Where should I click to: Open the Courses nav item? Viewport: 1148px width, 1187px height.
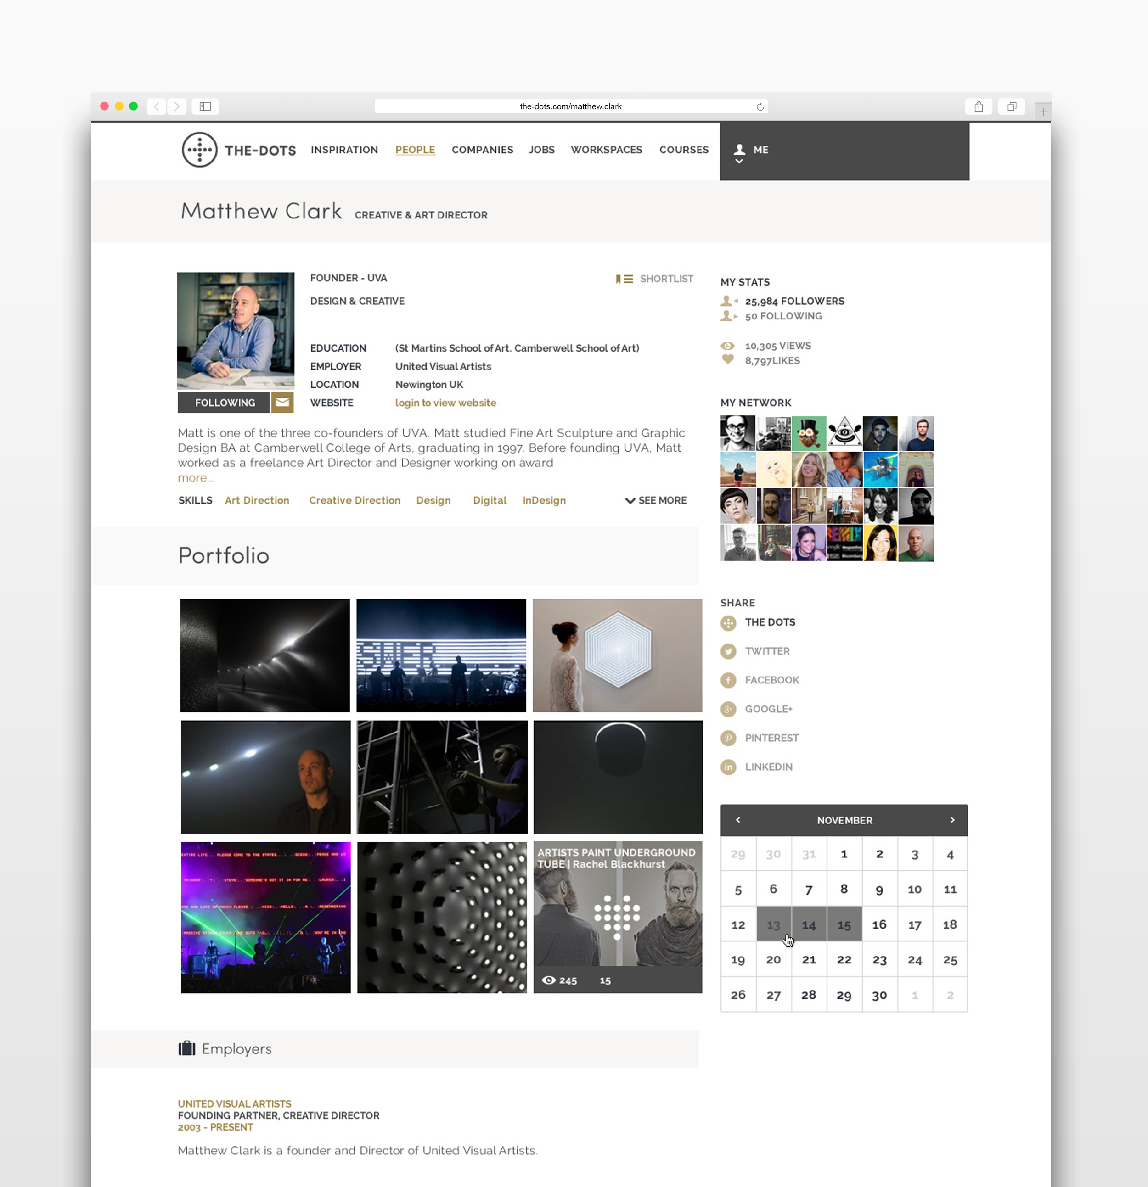(684, 150)
